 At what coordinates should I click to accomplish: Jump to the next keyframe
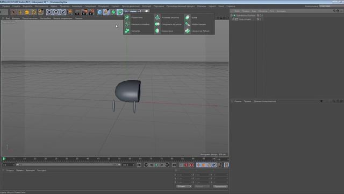pyautogui.click(x=167, y=165)
